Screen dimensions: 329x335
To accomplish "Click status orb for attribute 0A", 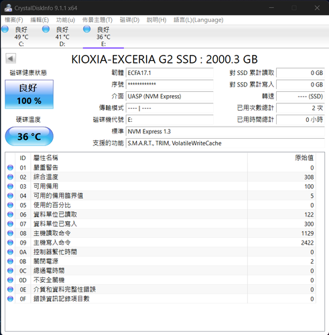I will [10, 252].
